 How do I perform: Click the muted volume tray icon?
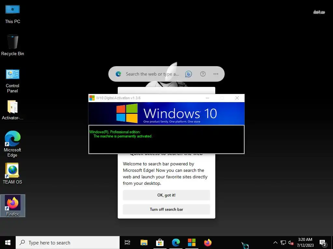pos(291,243)
